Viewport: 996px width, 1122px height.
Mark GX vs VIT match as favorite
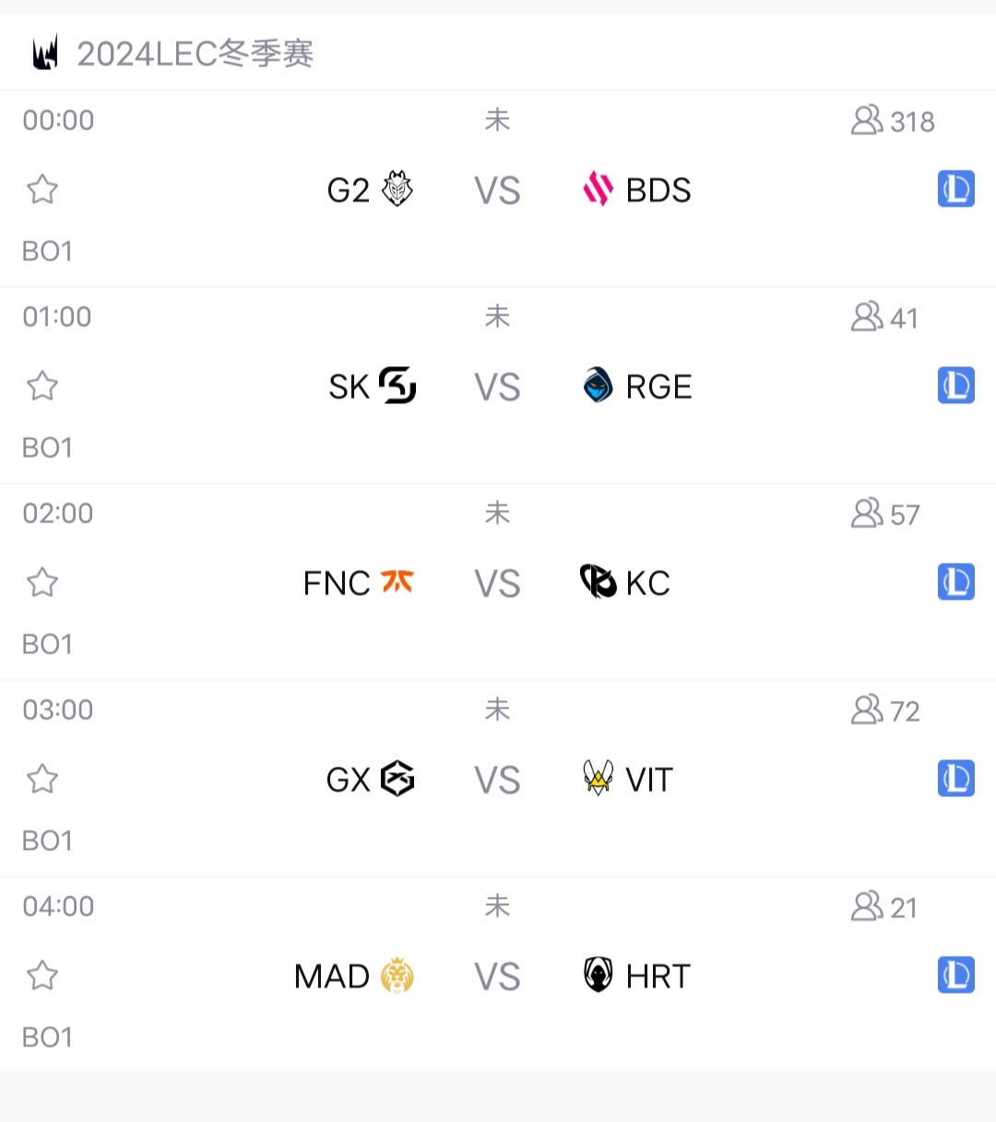[x=42, y=780]
